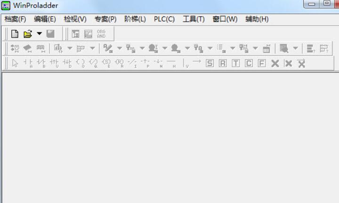The image size is (339, 203).
Task: Select the output coil O tool
Action: (80, 63)
